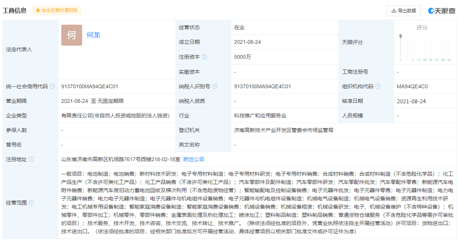The height and width of the screenshot is (243, 460).
Task: Select credit code 91370100MA94QE4C01 under 统一社会信用代码
Action: point(89,87)
